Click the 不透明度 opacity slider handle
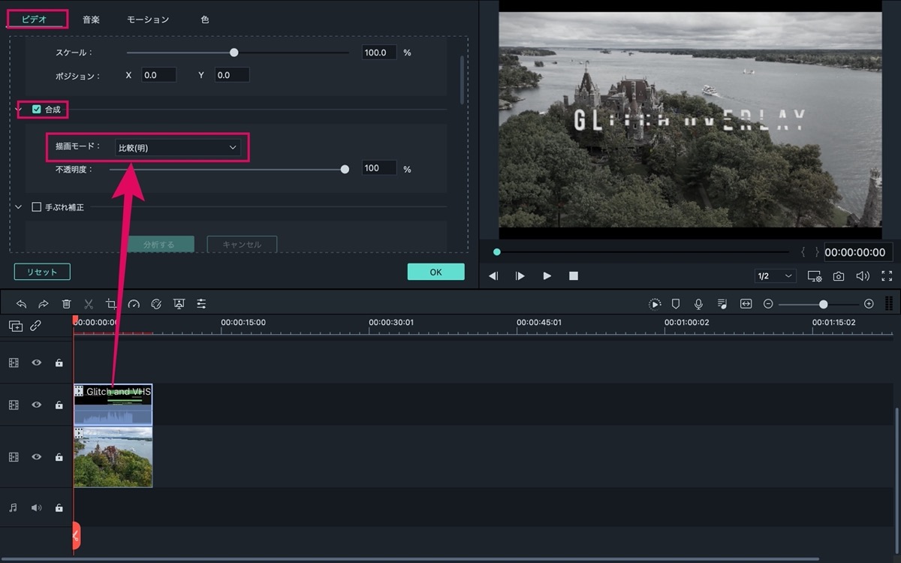Screen dimensions: 901x563 coord(345,169)
